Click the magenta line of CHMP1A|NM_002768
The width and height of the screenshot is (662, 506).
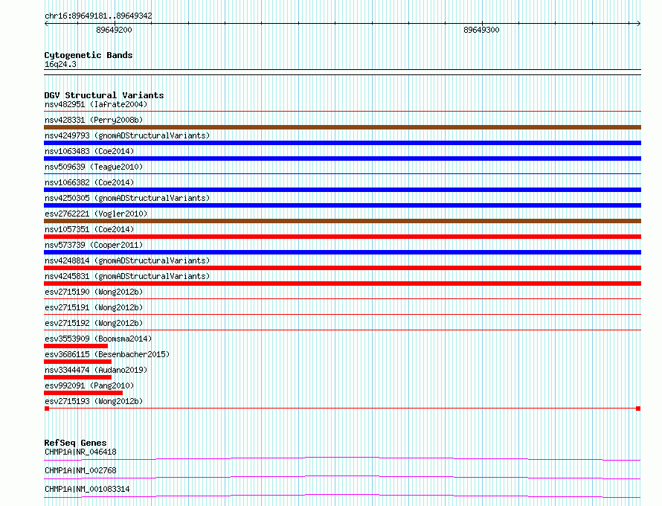[342, 477]
